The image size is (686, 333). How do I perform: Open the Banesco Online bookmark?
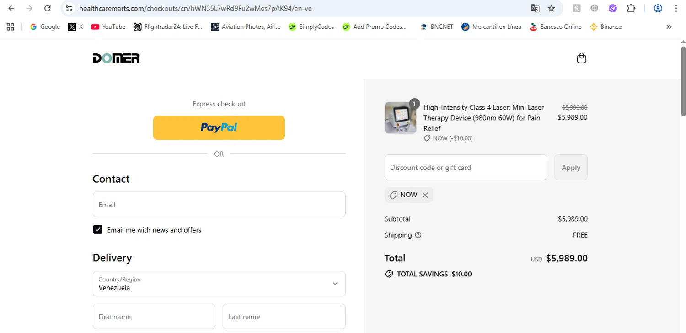coord(555,27)
